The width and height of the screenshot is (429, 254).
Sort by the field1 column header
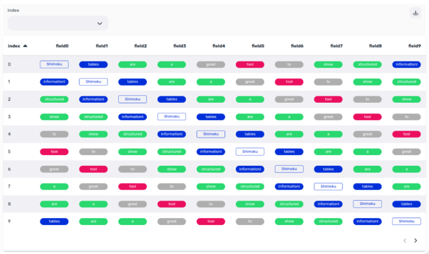pos(102,46)
